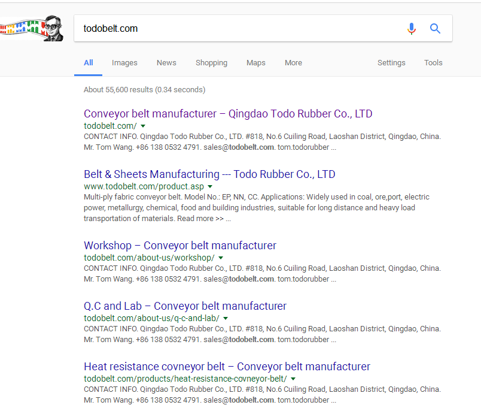
Task: Open Q.C and Lab result link
Action: (x=185, y=306)
